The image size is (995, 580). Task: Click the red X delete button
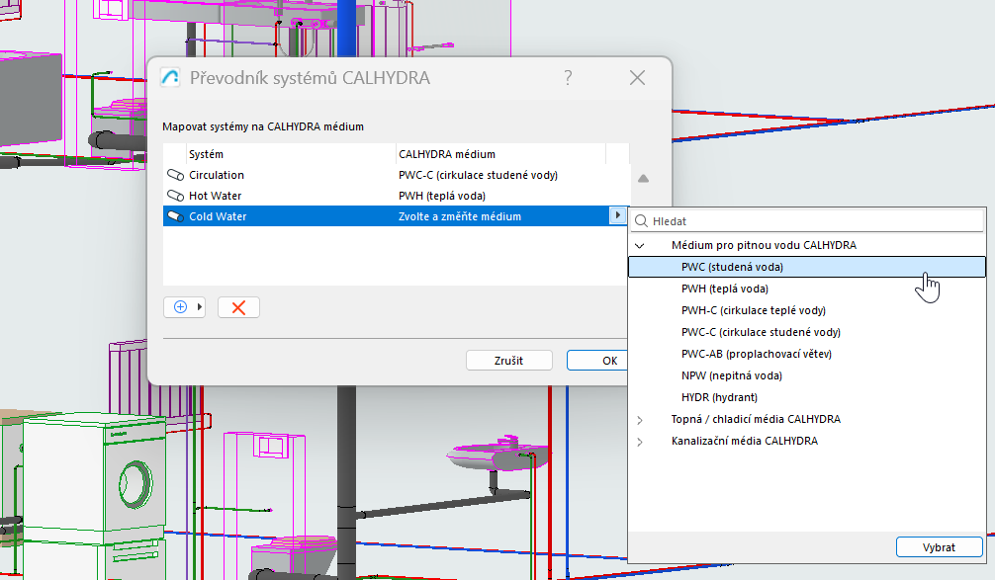[x=238, y=307]
